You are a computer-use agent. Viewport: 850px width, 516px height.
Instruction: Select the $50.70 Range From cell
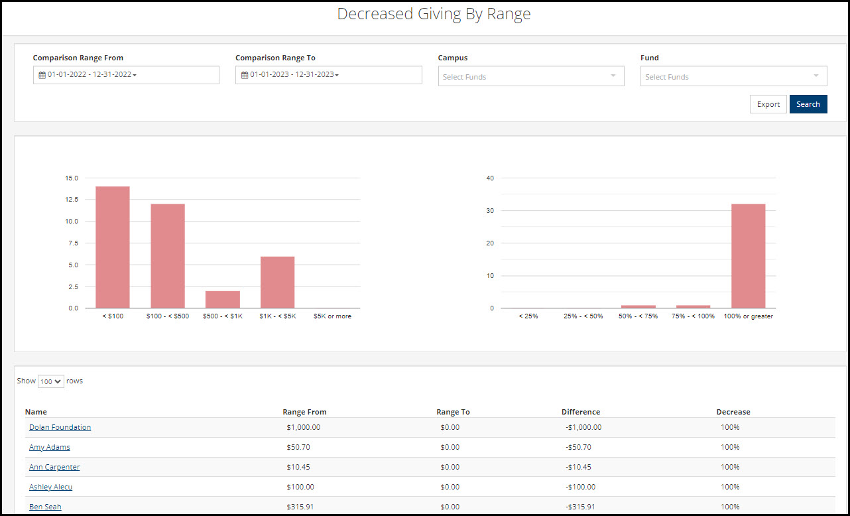click(298, 447)
